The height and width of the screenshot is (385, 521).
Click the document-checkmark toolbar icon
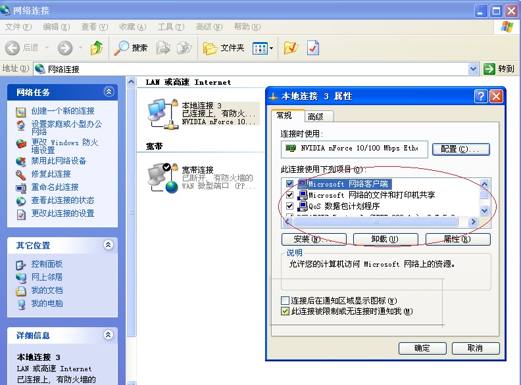tap(313, 48)
